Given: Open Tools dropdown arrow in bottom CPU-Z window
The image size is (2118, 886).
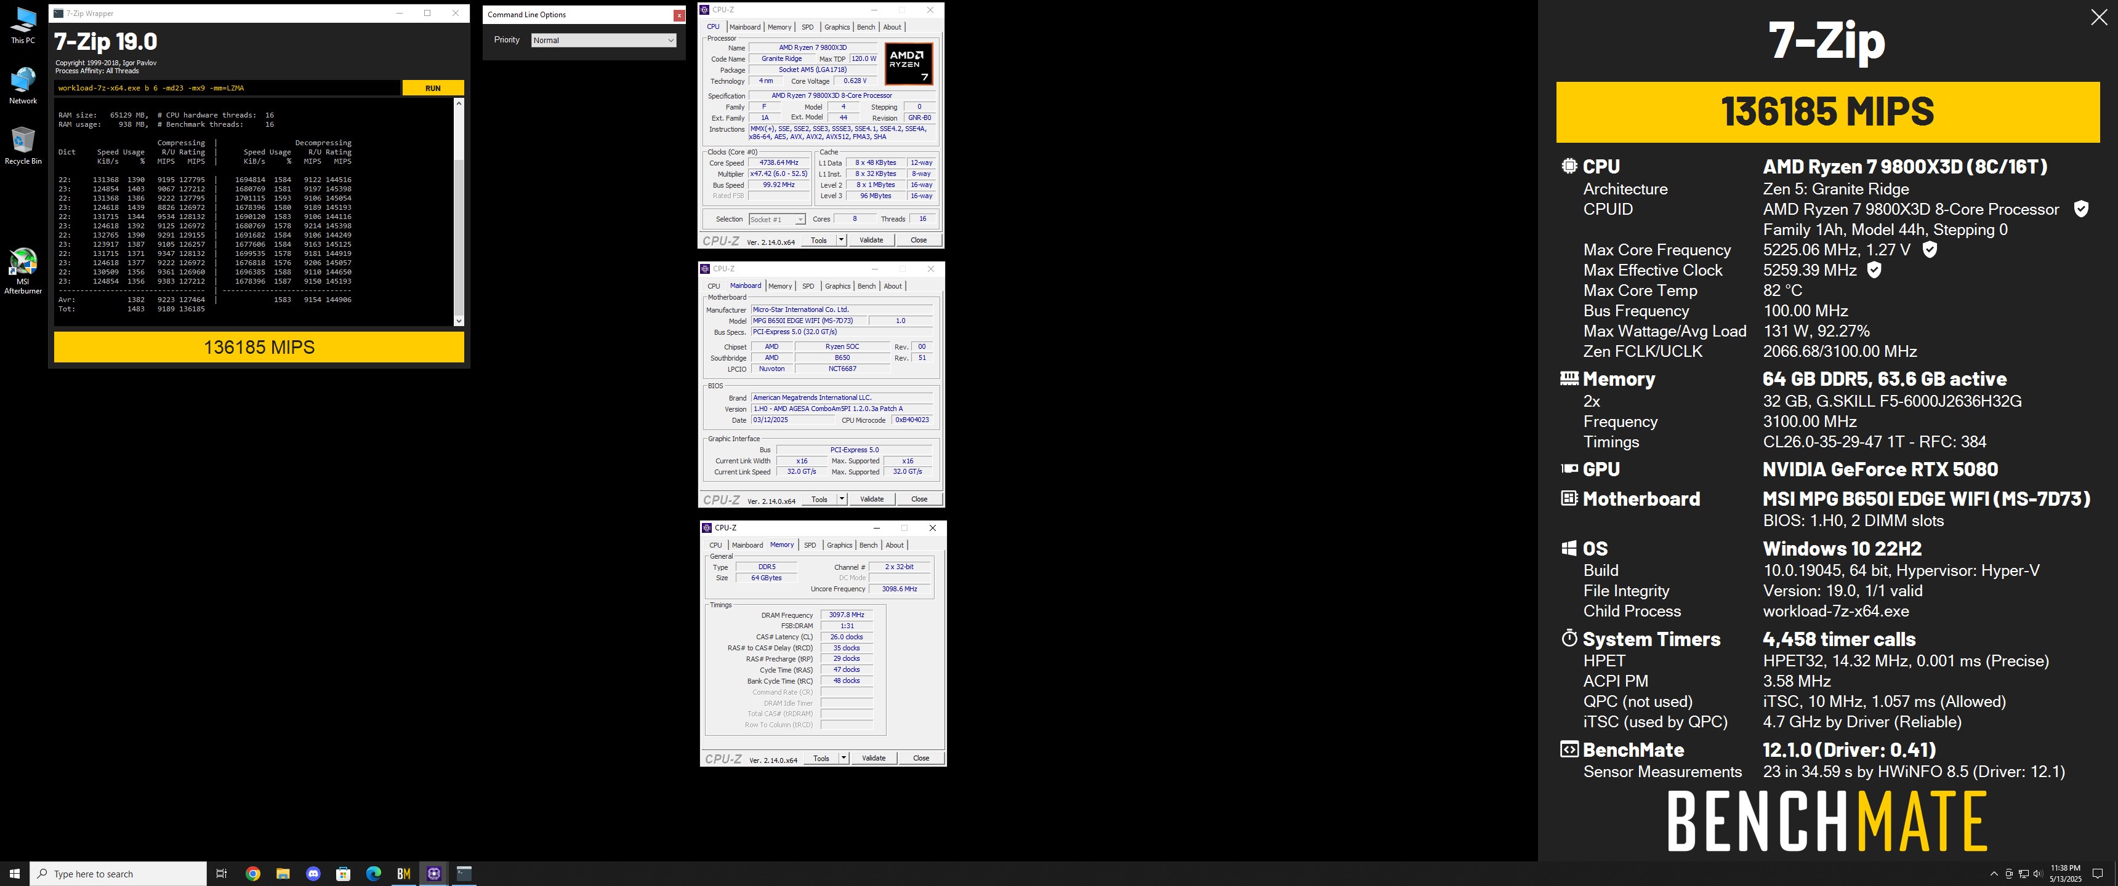Looking at the screenshot, I should pos(844,758).
